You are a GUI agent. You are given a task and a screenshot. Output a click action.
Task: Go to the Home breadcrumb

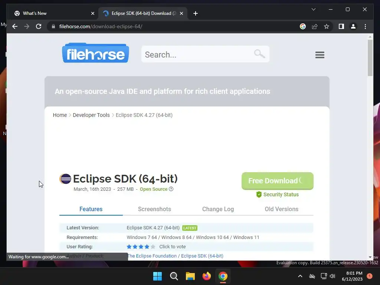pos(60,115)
